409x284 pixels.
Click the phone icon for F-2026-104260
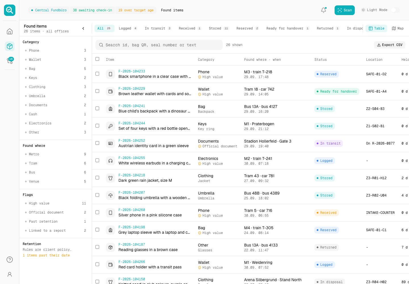(x=110, y=213)
